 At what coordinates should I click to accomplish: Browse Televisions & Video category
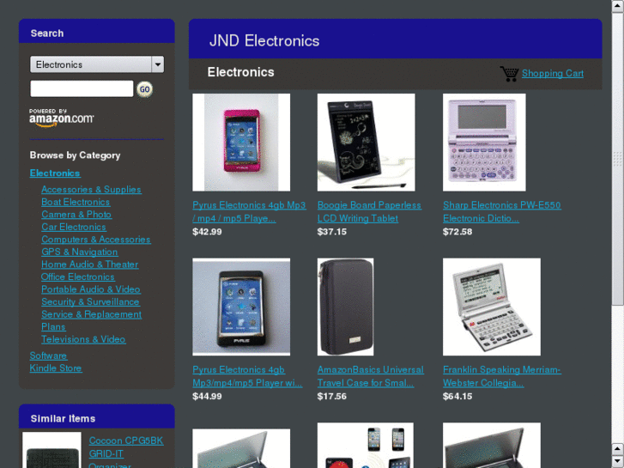coord(83,339)
